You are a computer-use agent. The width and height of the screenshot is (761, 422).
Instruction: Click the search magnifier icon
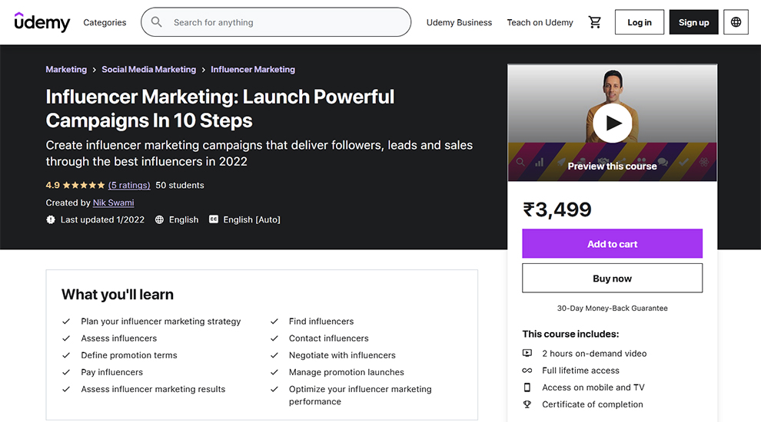coord(156,22)
